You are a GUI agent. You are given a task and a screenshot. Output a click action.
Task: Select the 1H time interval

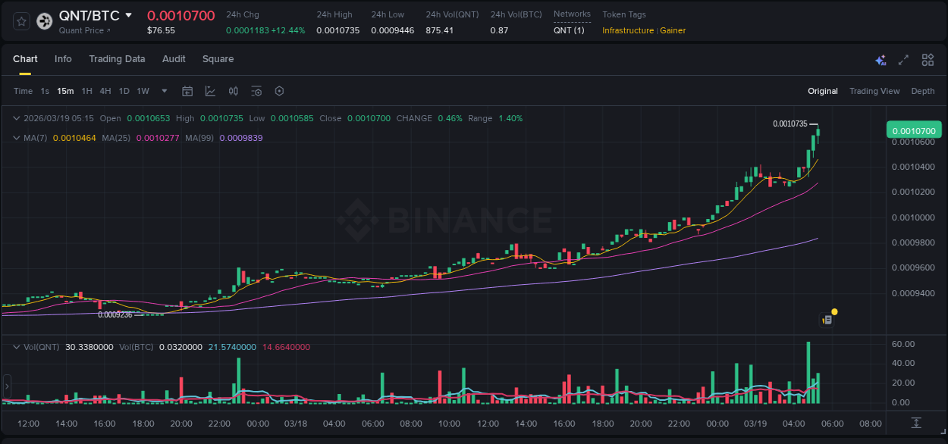(86, 91)
